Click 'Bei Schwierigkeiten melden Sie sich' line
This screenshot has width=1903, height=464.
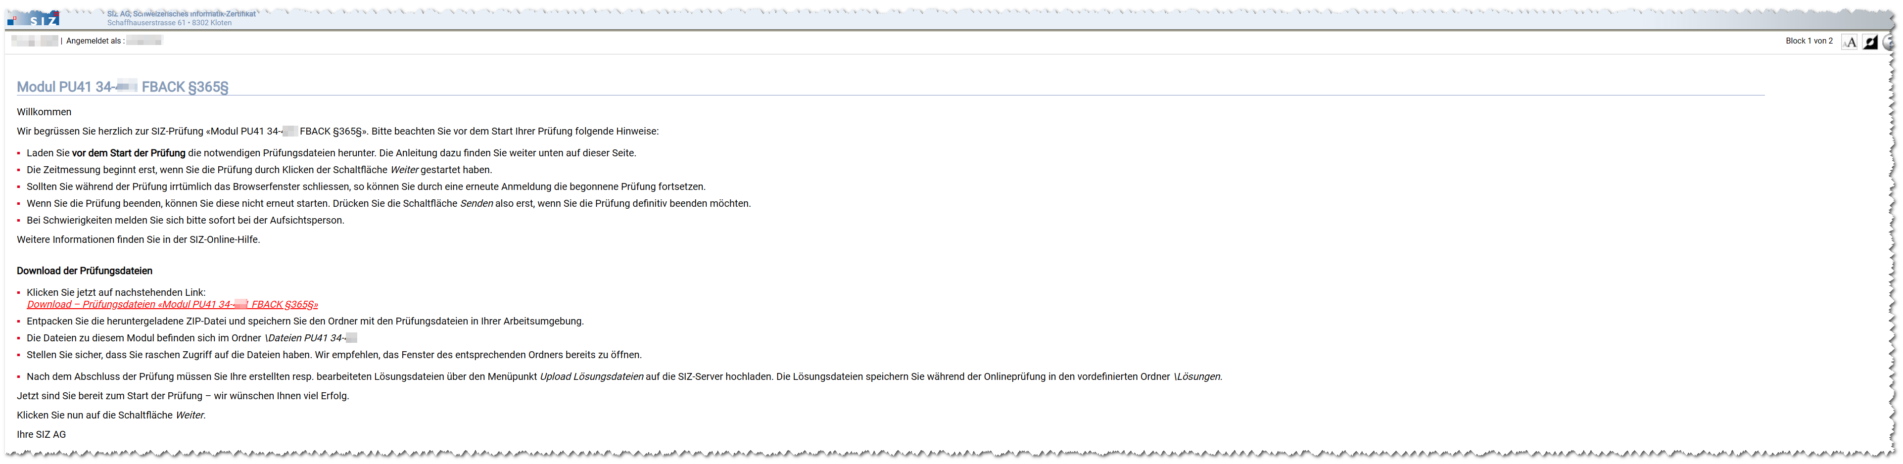coord(186,220)
